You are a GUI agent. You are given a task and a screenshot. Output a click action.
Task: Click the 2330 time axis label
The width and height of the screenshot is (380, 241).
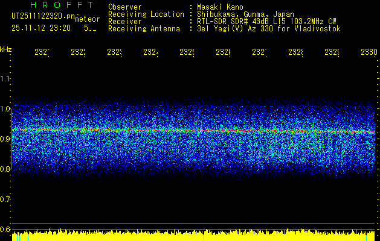coord(369,52)
